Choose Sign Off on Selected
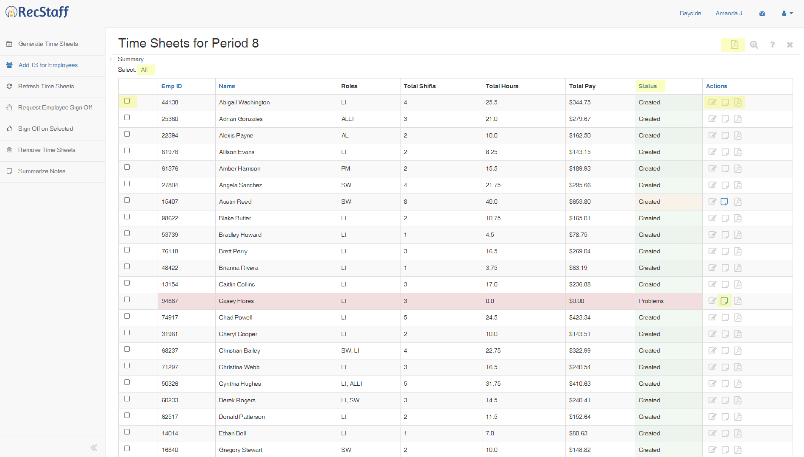Screen dimensions: 804x457 pos(45,129)
